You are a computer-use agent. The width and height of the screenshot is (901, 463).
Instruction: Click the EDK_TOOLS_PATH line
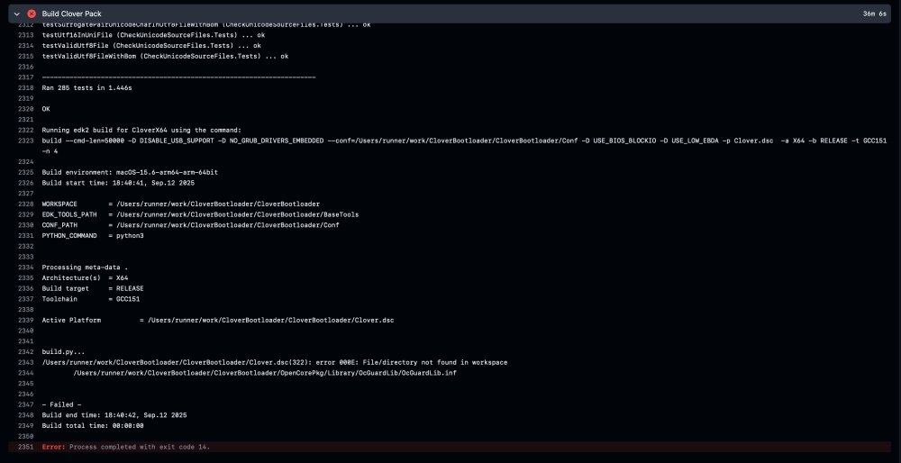pyautogui.click(x=200, y=214)
